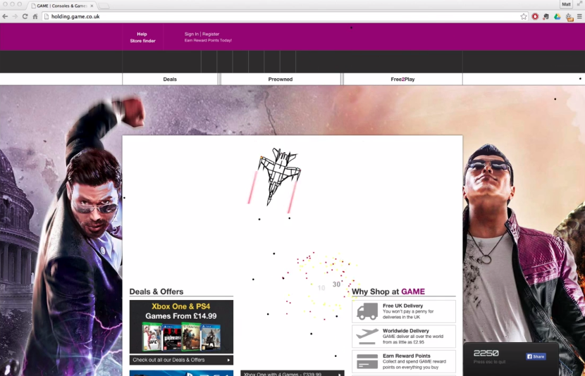Bookmark this page with the star icon

524,16
